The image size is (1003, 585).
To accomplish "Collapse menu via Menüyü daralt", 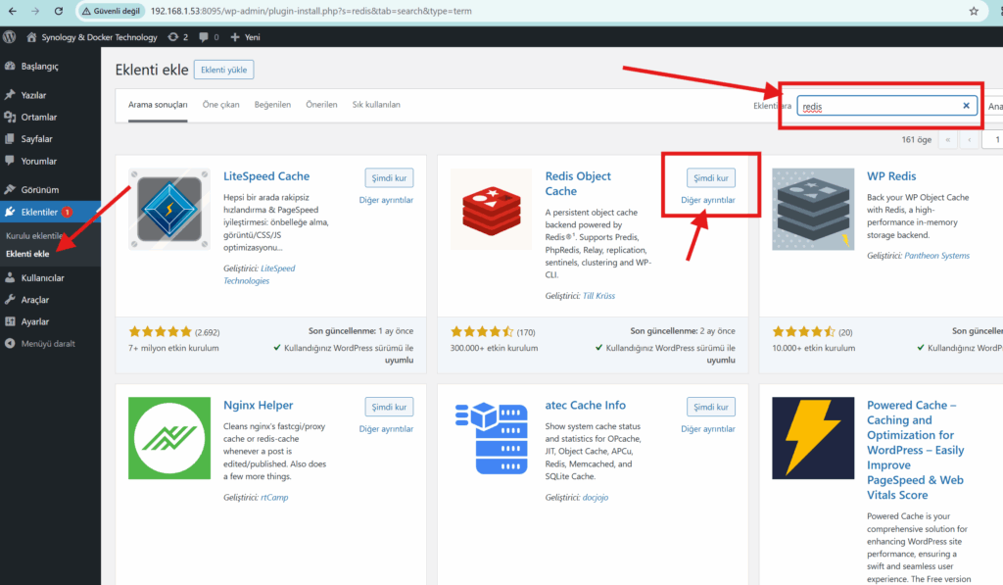I will [x=40, y=344].
